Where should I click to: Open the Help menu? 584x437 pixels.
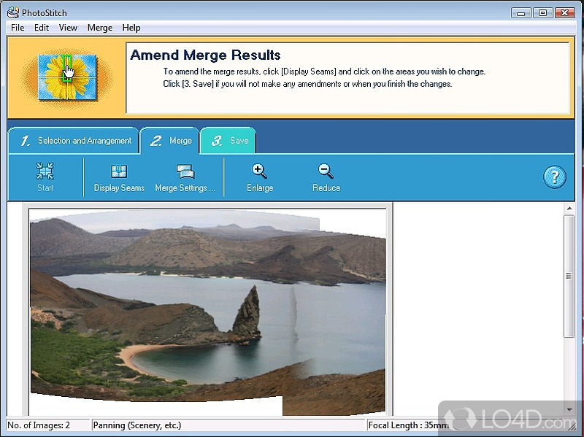[131, 28]
